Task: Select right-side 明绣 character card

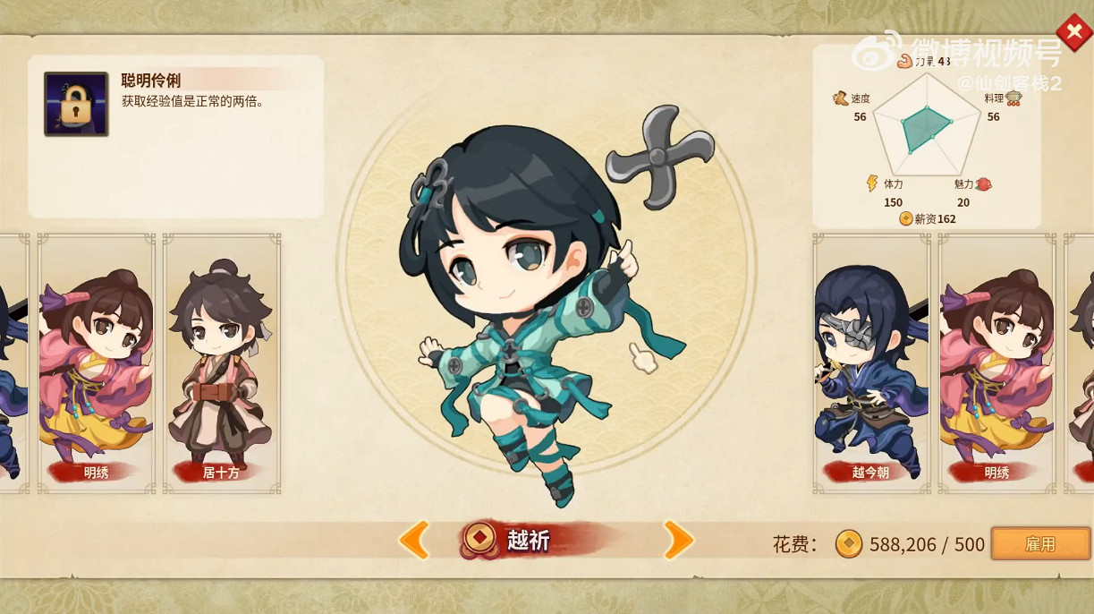Action: point(996,363)
